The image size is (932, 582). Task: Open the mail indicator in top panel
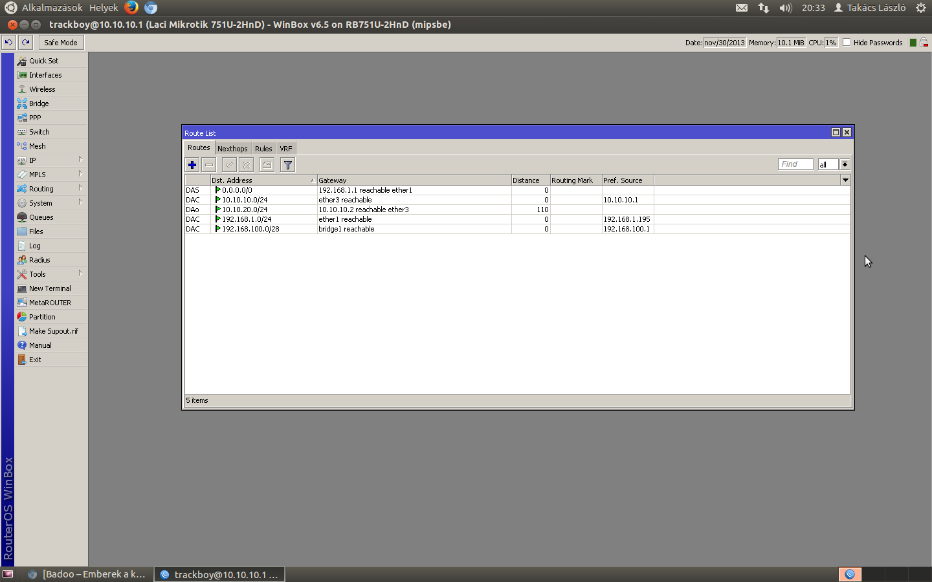click(x=742, y=8)
